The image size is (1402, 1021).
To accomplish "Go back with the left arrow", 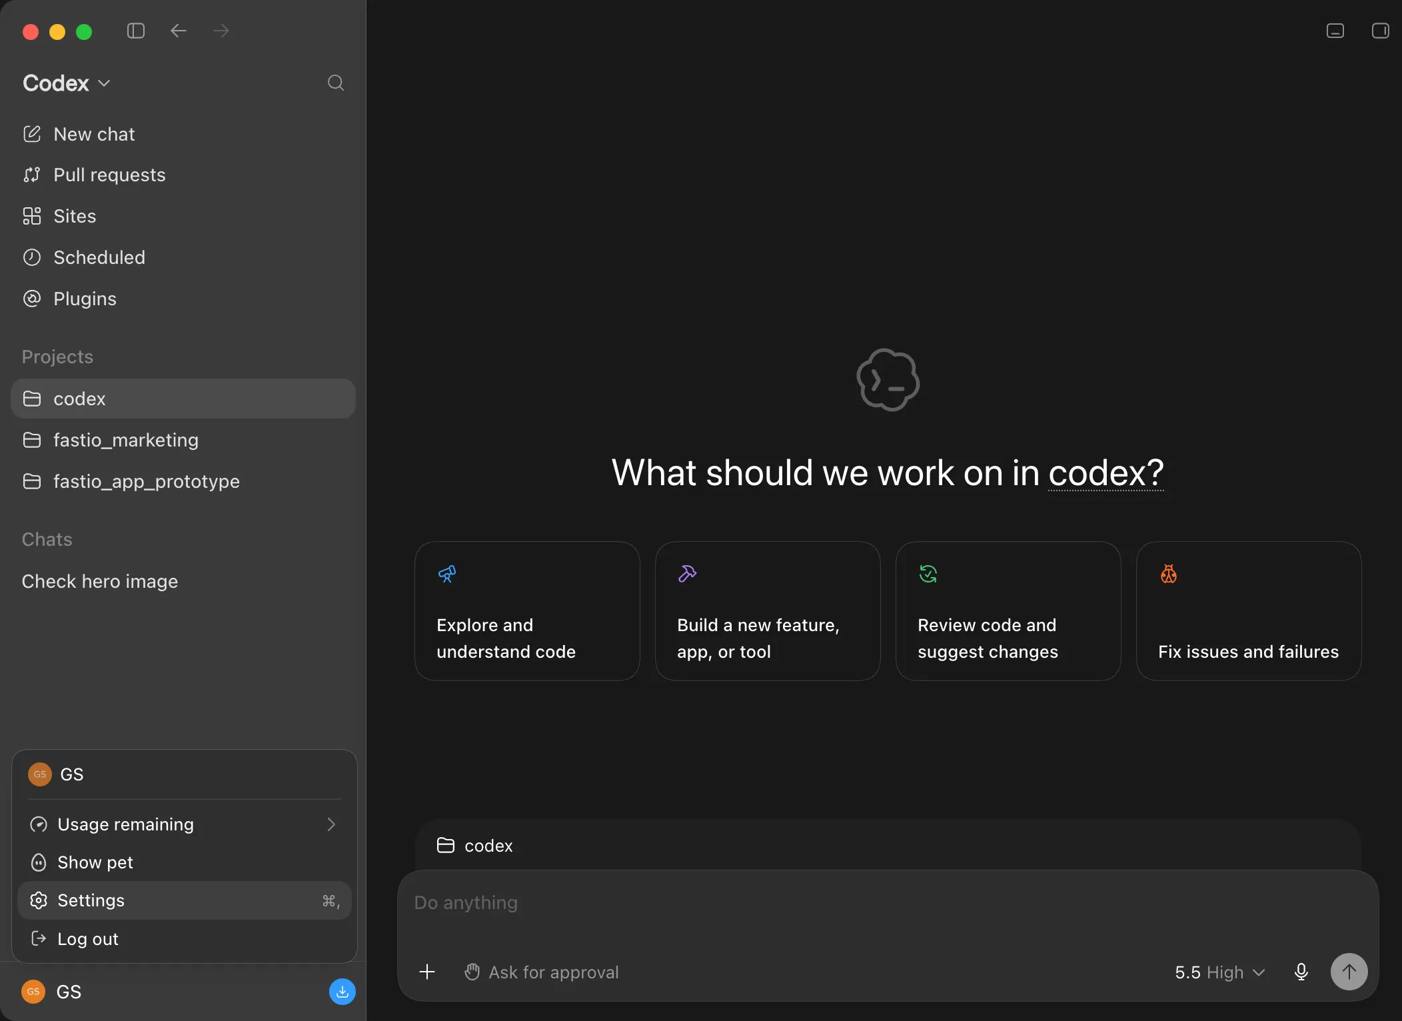I will (178, 31).
